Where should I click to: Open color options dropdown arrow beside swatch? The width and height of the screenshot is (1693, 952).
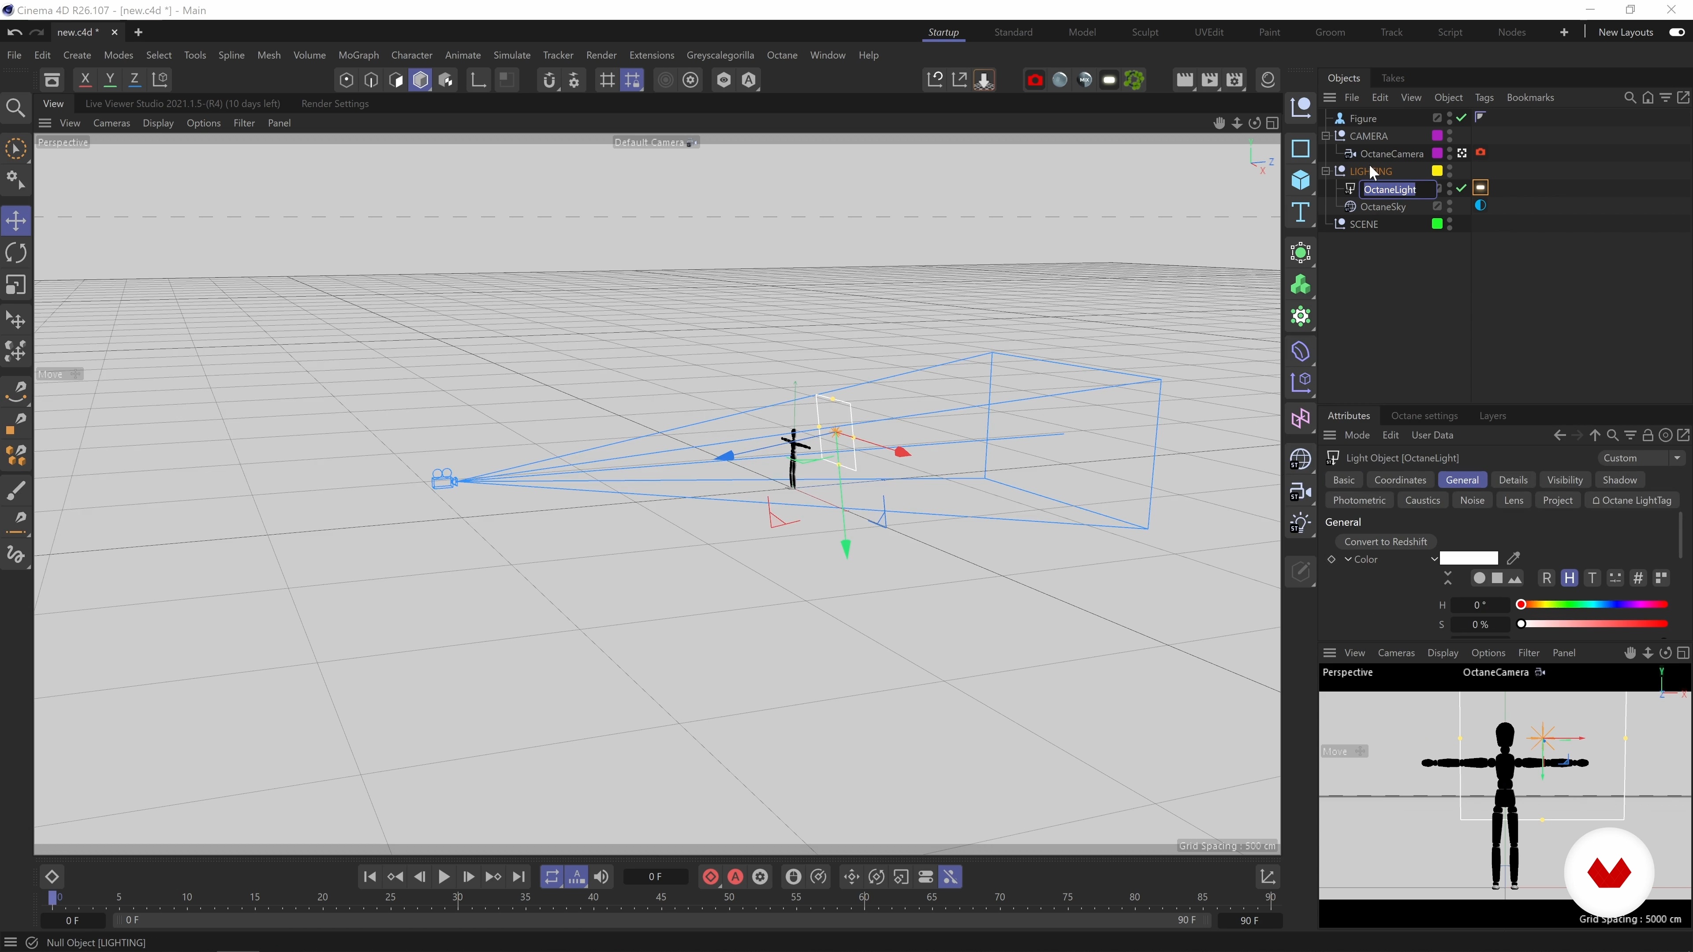coord(1434,559)
